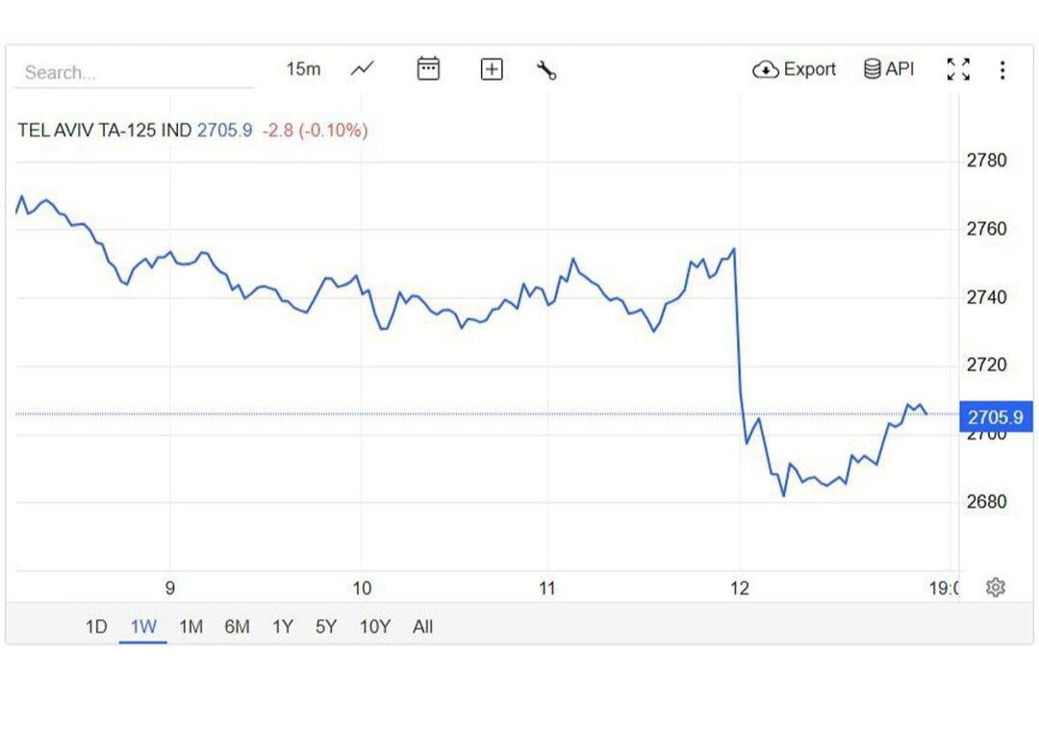The height and width of the screenshot is (729, 1039).
Task: Switch to the 6M range tab
Action: [237, 627]
